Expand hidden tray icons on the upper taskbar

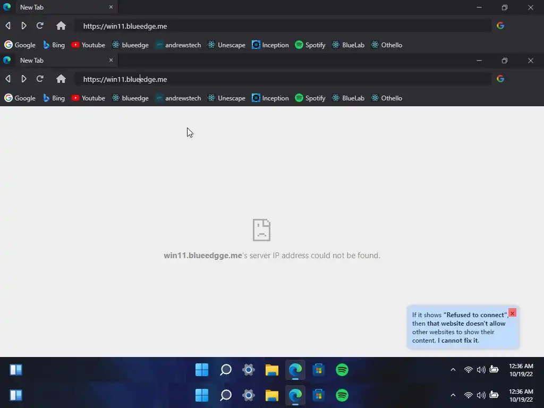[x=453, y=370]
